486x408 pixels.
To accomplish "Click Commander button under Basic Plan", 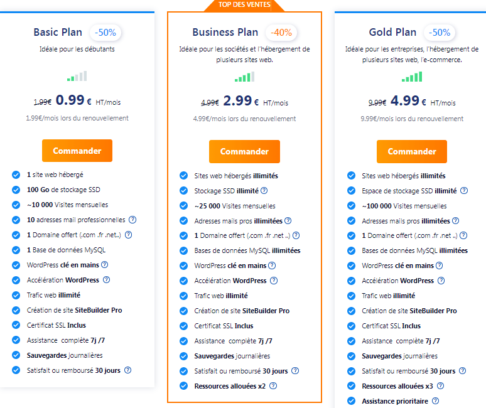I will click(77, 151).
